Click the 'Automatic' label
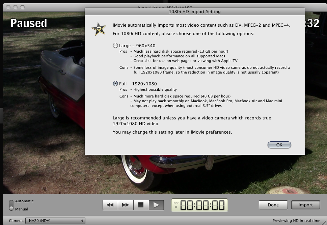 pyautogui.click(x=24, y=201)
